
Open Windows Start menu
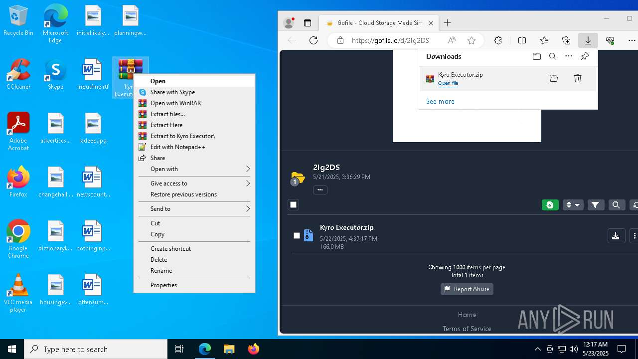click(12, 349)
